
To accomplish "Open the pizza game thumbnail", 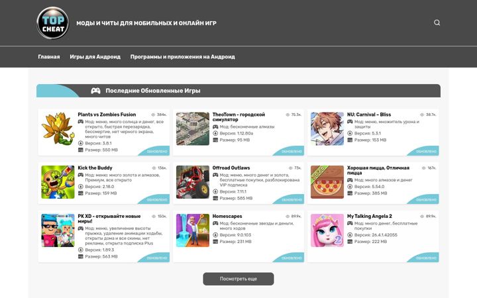I will (327, 182).
